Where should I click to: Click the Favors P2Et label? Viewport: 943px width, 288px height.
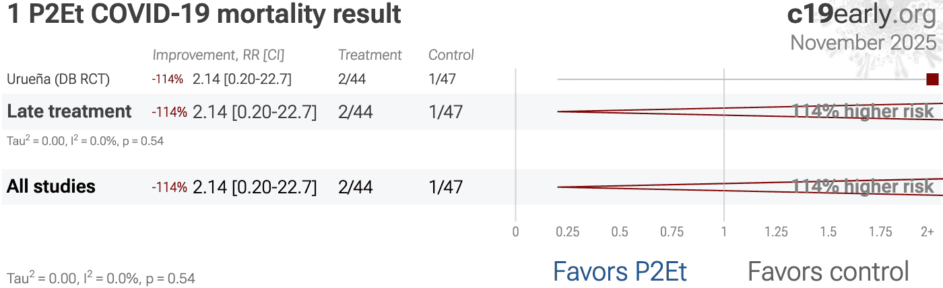pyautogui.click(x=620, y=272)
